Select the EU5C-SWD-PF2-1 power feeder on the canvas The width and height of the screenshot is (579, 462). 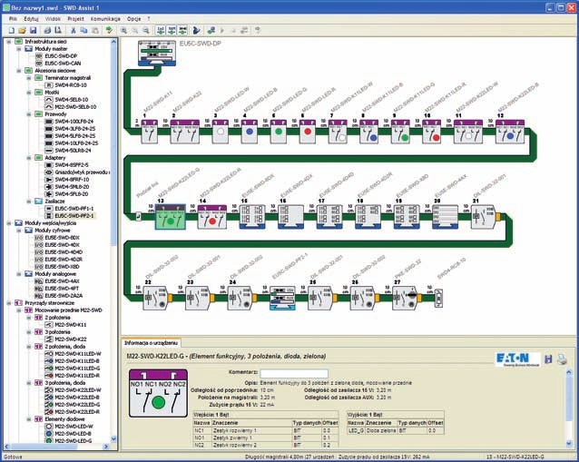(x=282, y=298)
